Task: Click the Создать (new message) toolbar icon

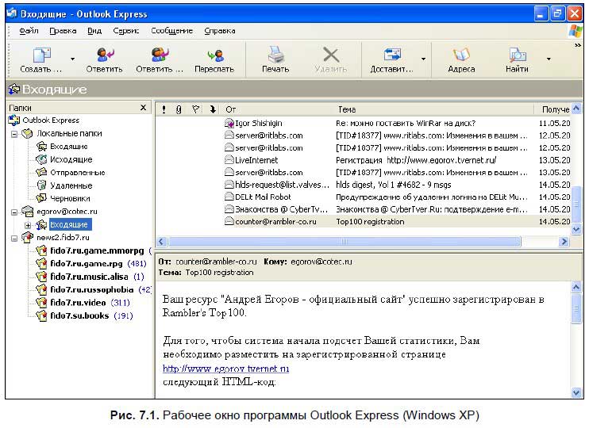Action: (41, 55)
